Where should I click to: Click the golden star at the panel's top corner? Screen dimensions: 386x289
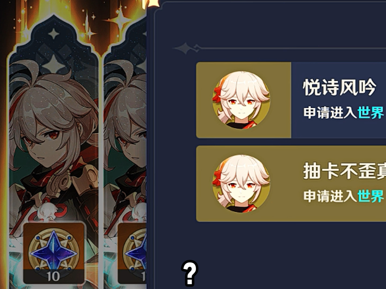point(152,4)
